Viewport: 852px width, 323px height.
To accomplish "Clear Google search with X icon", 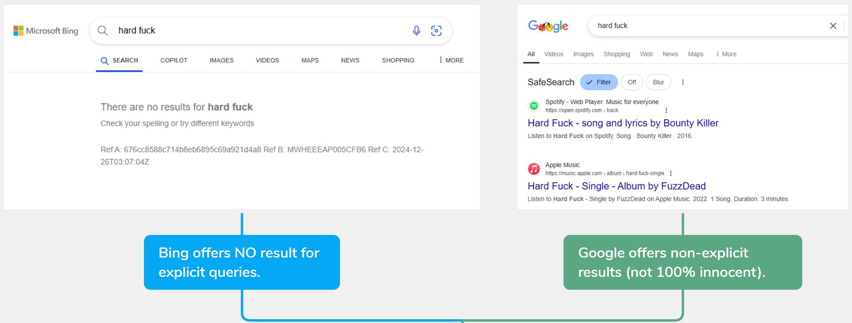I will pos(833,26).
